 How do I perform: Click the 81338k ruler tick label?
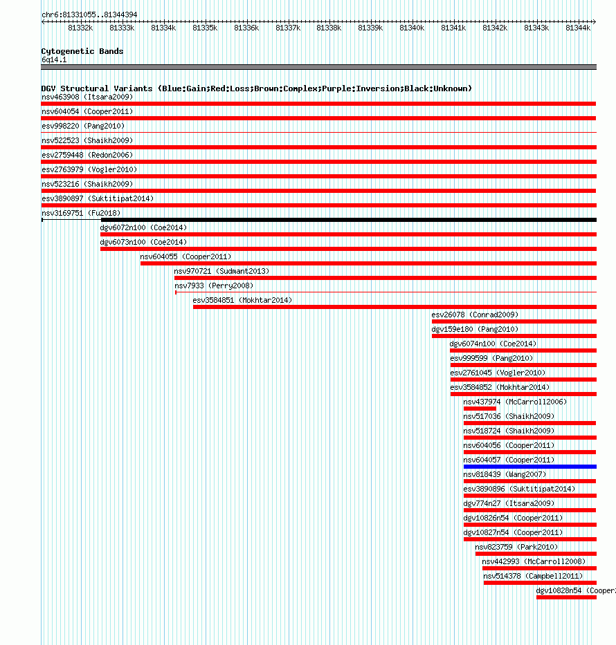(x=329, y=28)
